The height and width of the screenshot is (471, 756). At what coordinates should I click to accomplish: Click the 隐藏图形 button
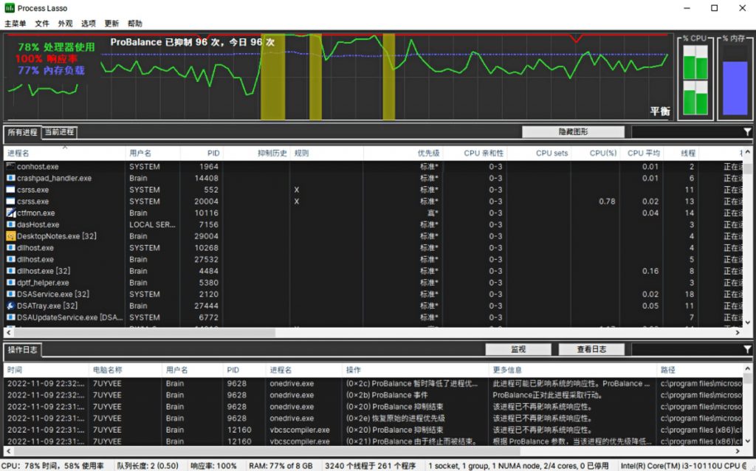click(x=573, y=131)
